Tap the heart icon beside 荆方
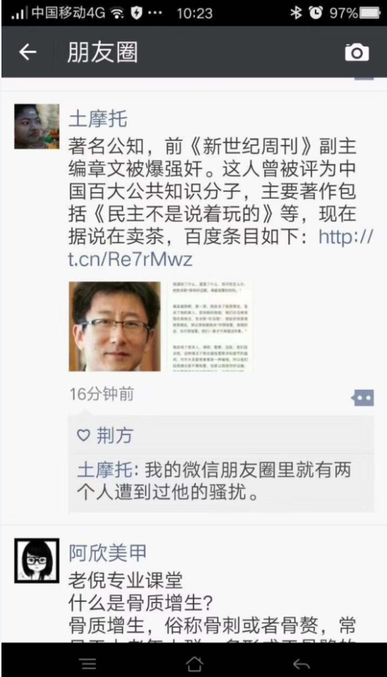Viewport: 387px width, 677px height. pos(83,435)
